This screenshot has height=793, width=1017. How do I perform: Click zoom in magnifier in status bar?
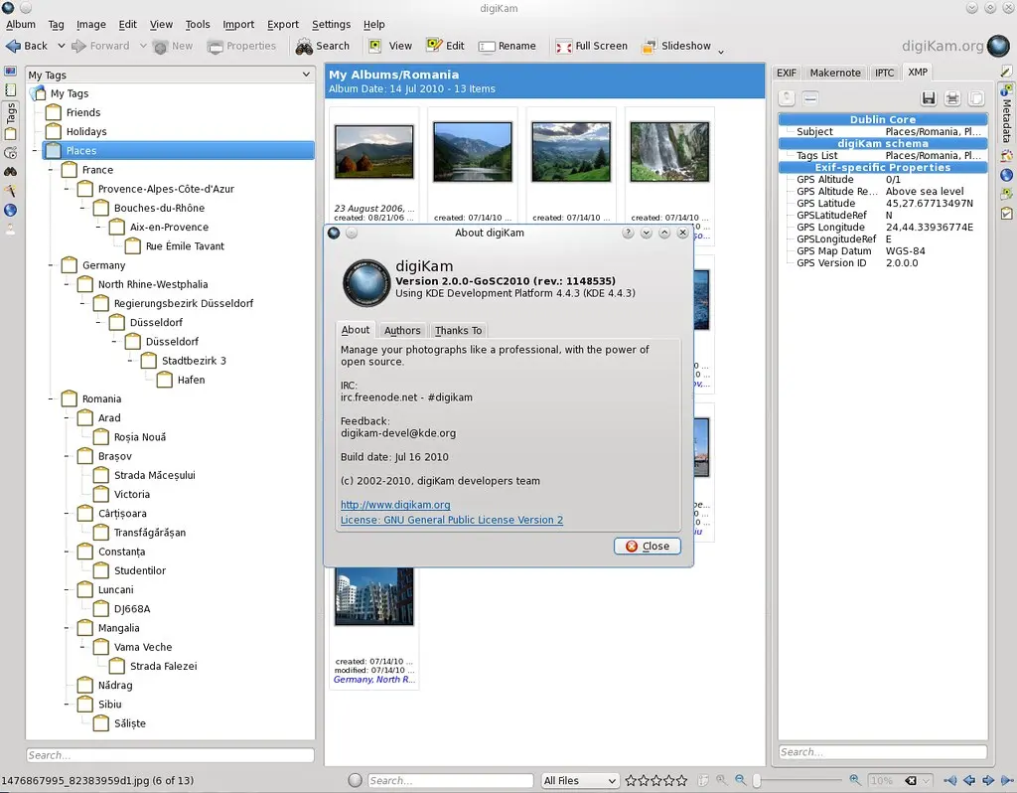point(855,780)
